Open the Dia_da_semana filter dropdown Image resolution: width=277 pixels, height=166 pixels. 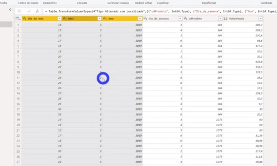pos(180,19)
